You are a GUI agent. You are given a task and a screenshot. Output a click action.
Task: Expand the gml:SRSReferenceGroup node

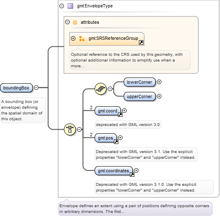pos(73,38)
